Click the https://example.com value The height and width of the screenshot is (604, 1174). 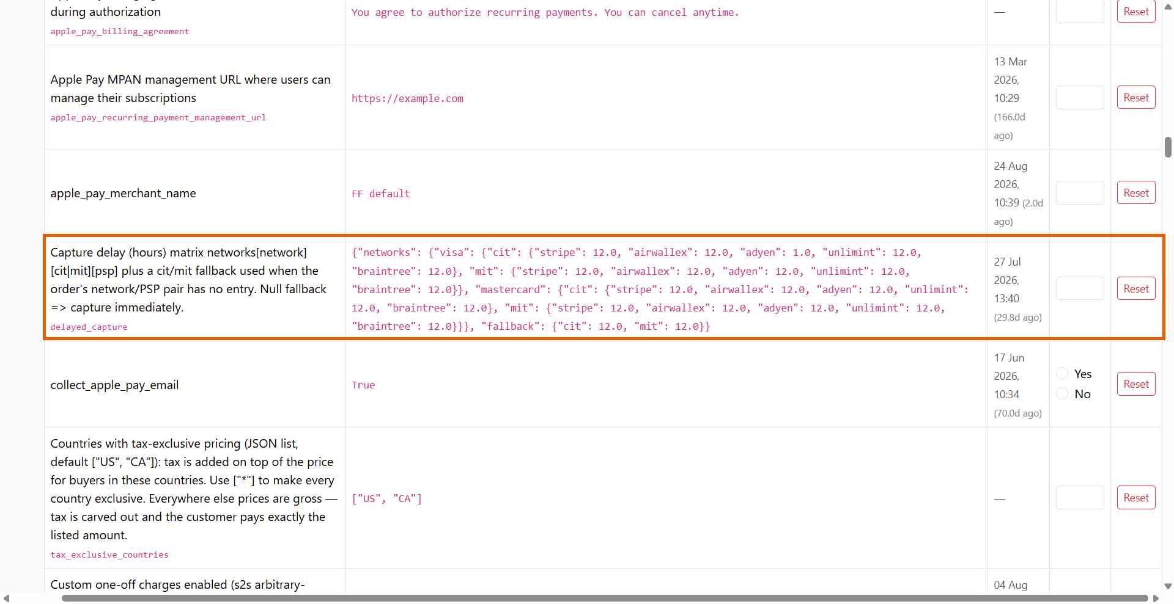tap(407, 99)
